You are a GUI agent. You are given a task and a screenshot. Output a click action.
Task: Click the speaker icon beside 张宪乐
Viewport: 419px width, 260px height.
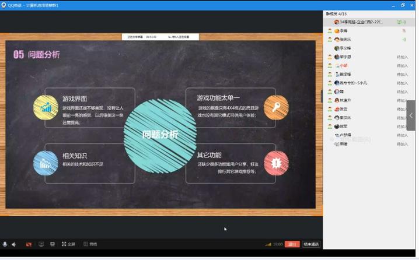click(404, 40)
